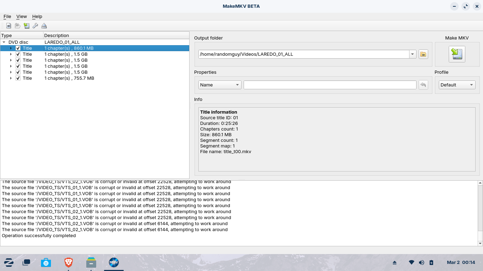Uncheck the first 1.5 GB Title

point(18,54)
